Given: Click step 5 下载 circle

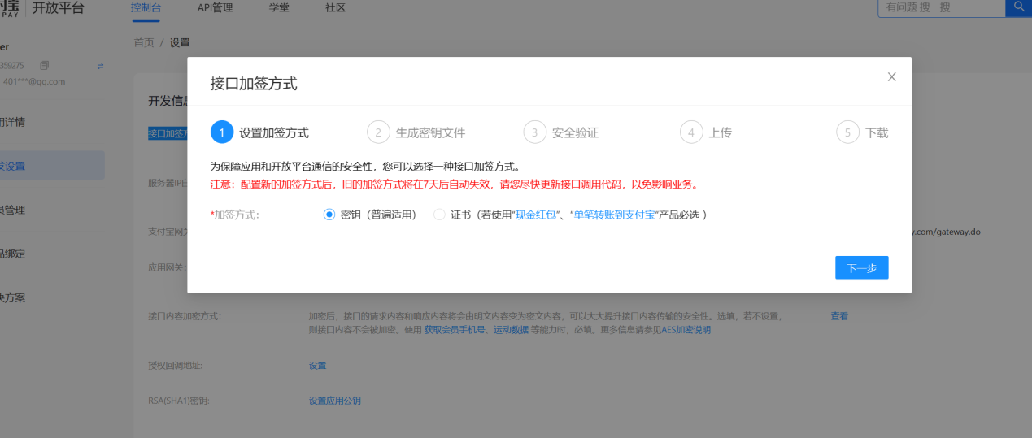Looking at the screenshot, I should point(847,132).
